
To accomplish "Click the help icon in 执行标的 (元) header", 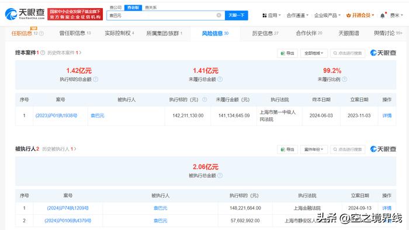I will click(x=204, y=99).
